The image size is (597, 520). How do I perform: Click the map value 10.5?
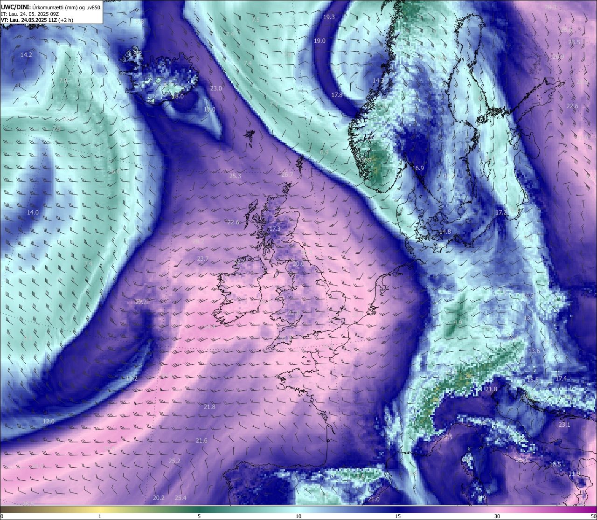[x=555, y=464]
